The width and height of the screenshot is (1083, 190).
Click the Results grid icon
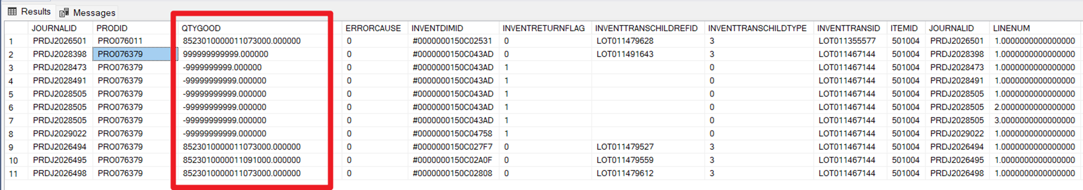pos(12,12)
